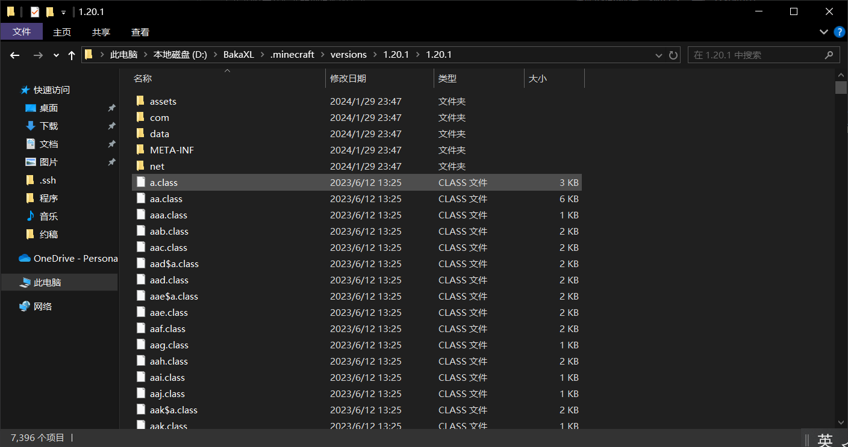848x447 pixels.
Task: Open the blue Help icon
Action: (839, 31)
